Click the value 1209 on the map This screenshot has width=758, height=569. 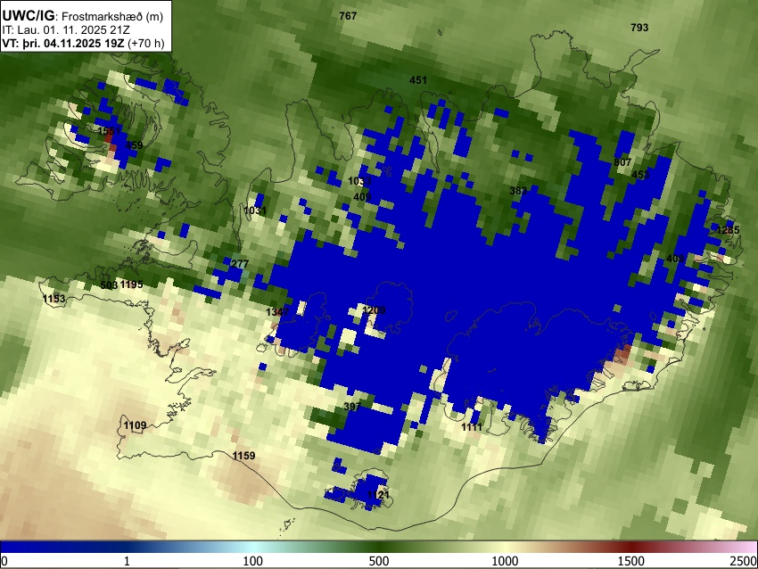coord(374,309)
